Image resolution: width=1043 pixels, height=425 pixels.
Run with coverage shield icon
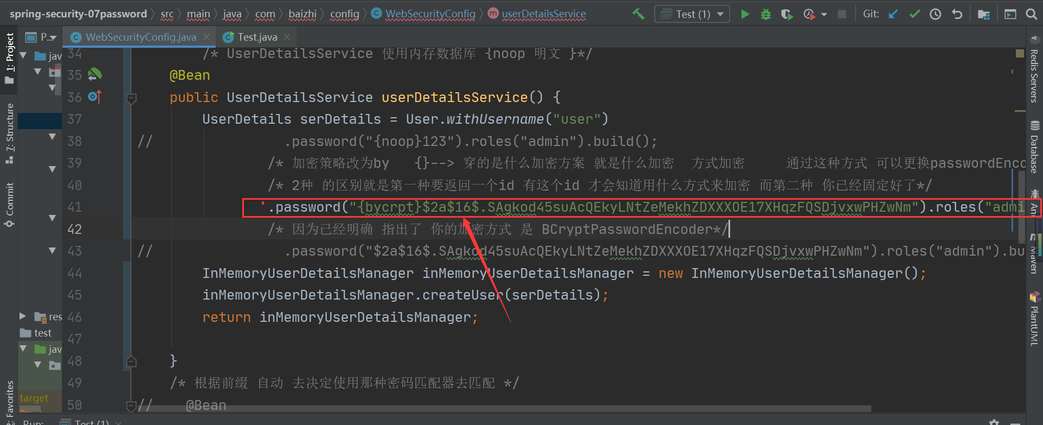click(787, 14)
